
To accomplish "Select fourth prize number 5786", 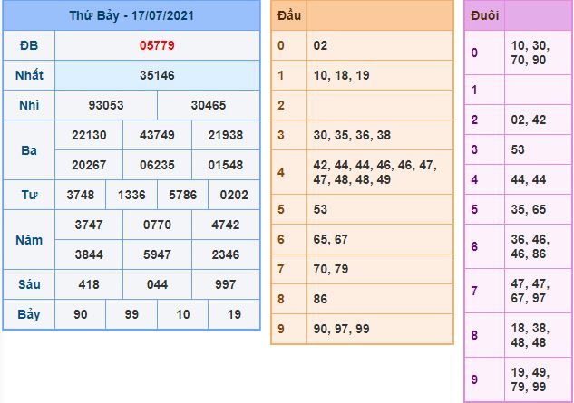I will point(182,195).
